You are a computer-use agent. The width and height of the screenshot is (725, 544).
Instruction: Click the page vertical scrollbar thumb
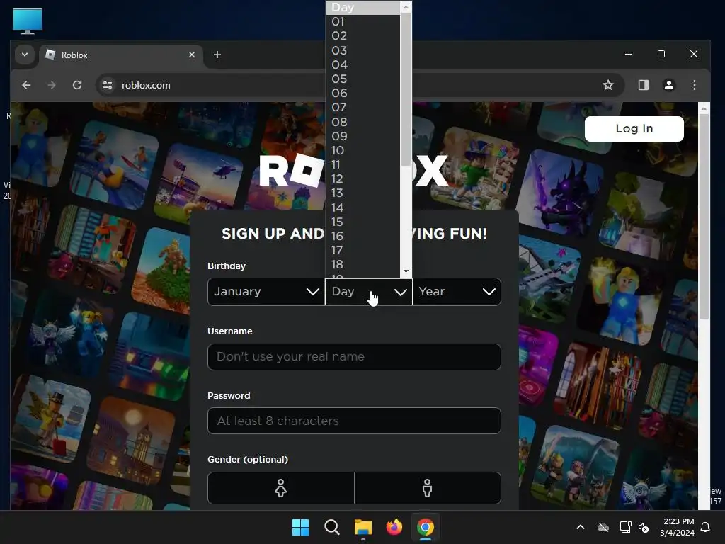704,217
